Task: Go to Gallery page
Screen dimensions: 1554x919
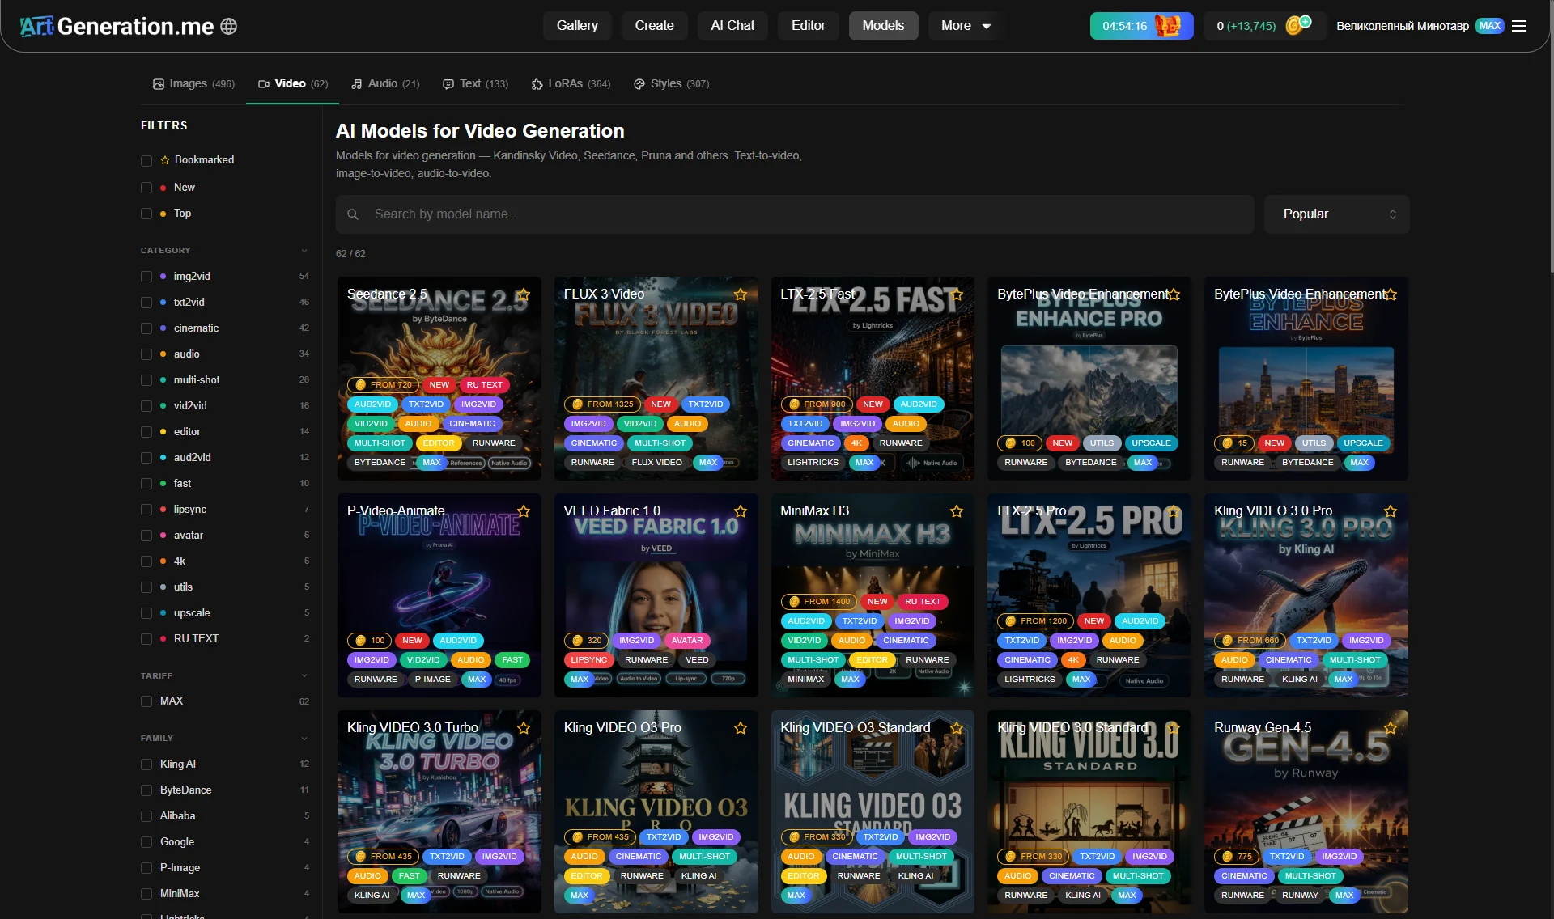Action: pyautogui.click(x=577, y=26)
